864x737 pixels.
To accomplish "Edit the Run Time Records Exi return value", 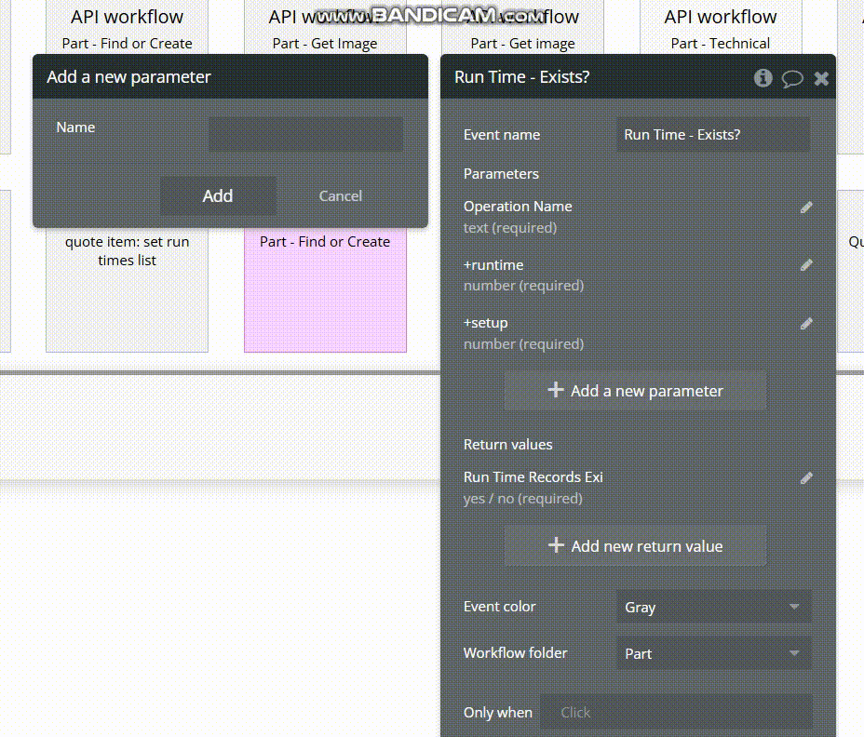I will click(x=806, y=477).
